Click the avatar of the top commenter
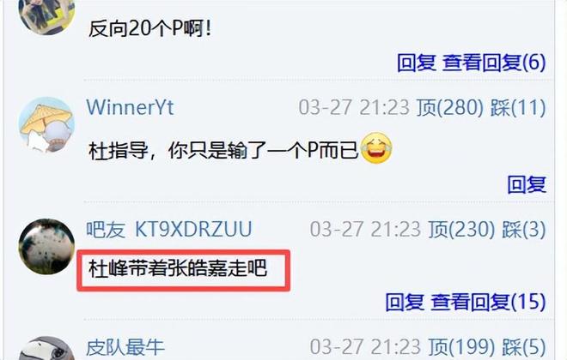The height and width of the screenshot is (360, 567). pos(46,15)
